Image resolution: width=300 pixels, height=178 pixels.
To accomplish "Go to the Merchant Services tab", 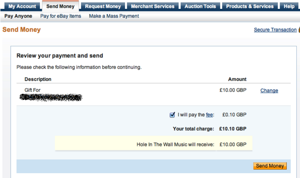I will coord(153,6).
